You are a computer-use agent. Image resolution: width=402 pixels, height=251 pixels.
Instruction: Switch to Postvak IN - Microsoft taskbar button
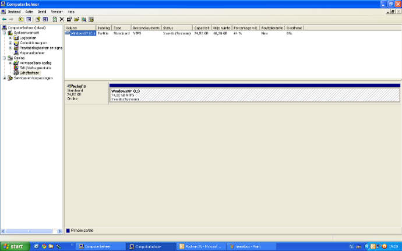coord(201,246)
